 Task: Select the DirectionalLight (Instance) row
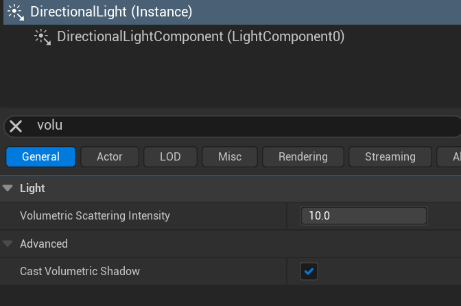pyautogui.click(x=111, y=12)
